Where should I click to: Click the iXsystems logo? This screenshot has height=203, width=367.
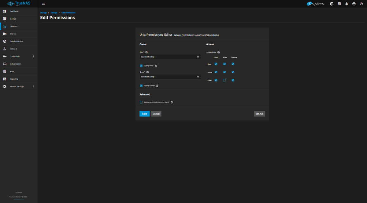coord(315,4)
